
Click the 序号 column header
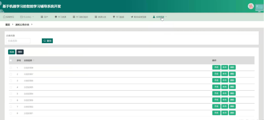click(19, 60)
